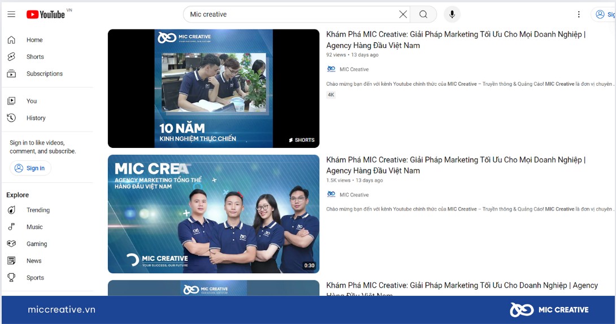Click the channel avatar icon of the 92 views video
This screenshot has height=324, width=616.
point(331,69)
